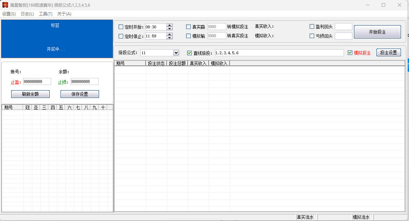Enable the 定时开始 checkbox
409x221 pixels.
point(121,27)
